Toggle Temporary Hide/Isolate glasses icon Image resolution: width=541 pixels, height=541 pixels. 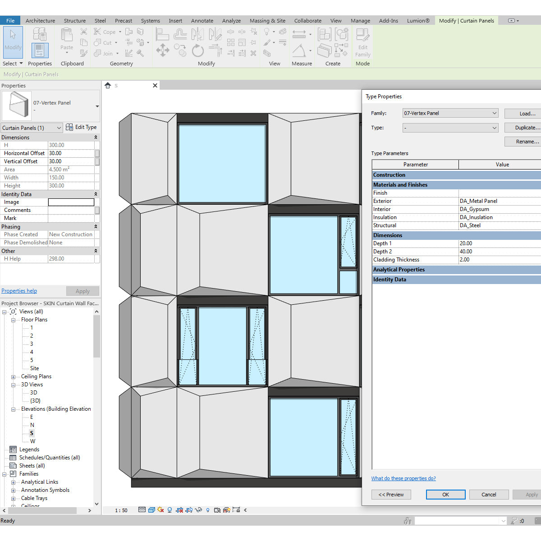[x=198, y=510]
